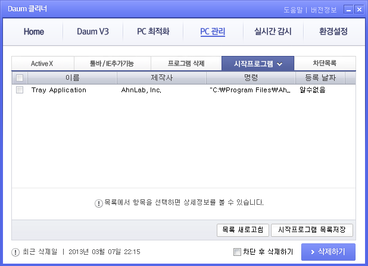Click the C:\Program Files command path cell
Image resolution: width=368 pixels, height=266 pixels.
click(250, 90)
